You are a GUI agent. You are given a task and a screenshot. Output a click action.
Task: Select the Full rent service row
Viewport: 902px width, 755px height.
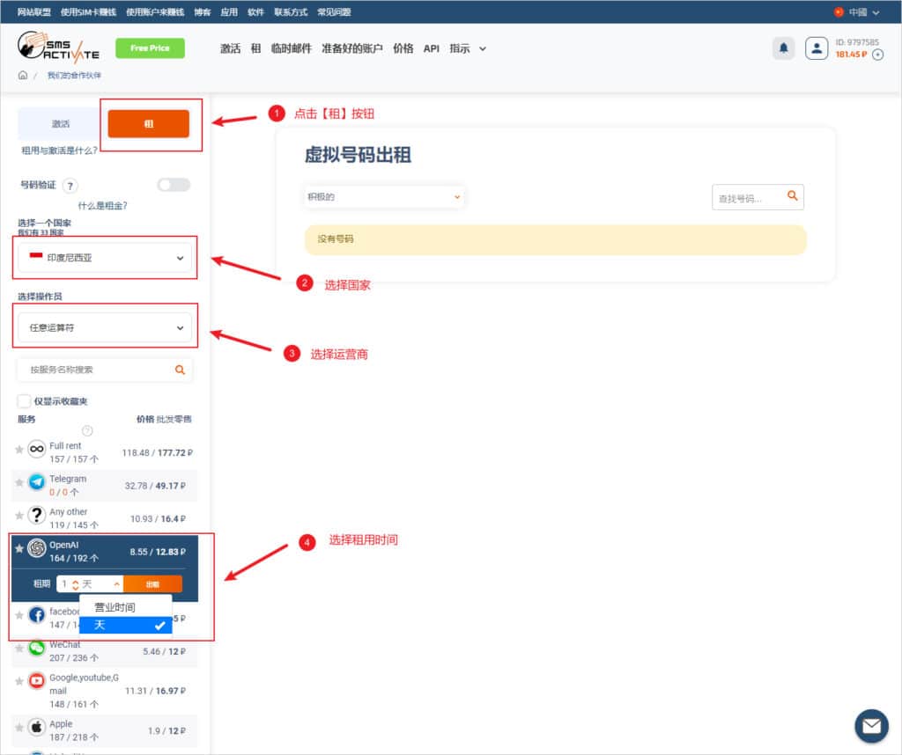104,453
